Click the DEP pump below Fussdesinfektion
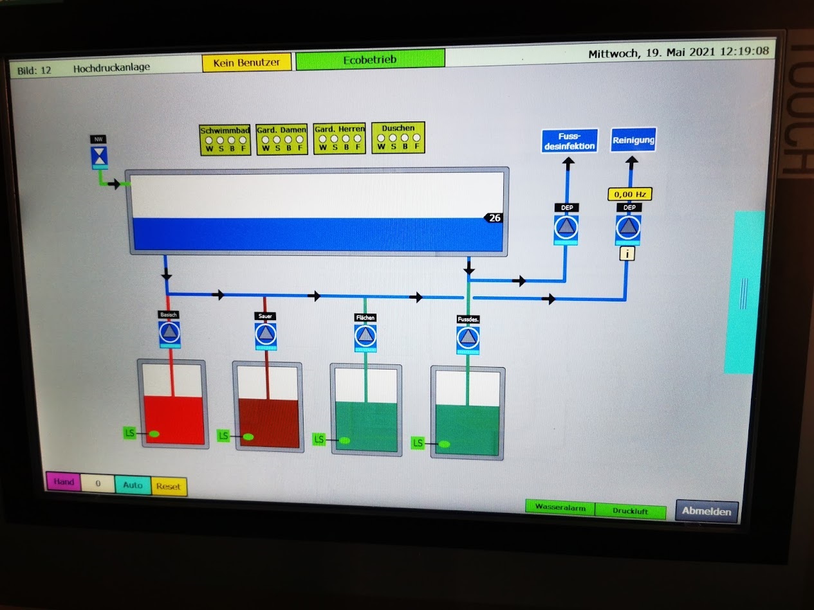 click(x=566, y=228)
